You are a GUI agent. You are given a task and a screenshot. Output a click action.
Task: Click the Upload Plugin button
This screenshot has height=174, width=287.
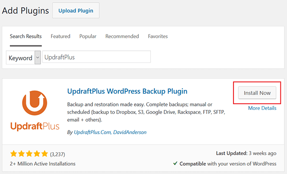click(x=76, y=11)
